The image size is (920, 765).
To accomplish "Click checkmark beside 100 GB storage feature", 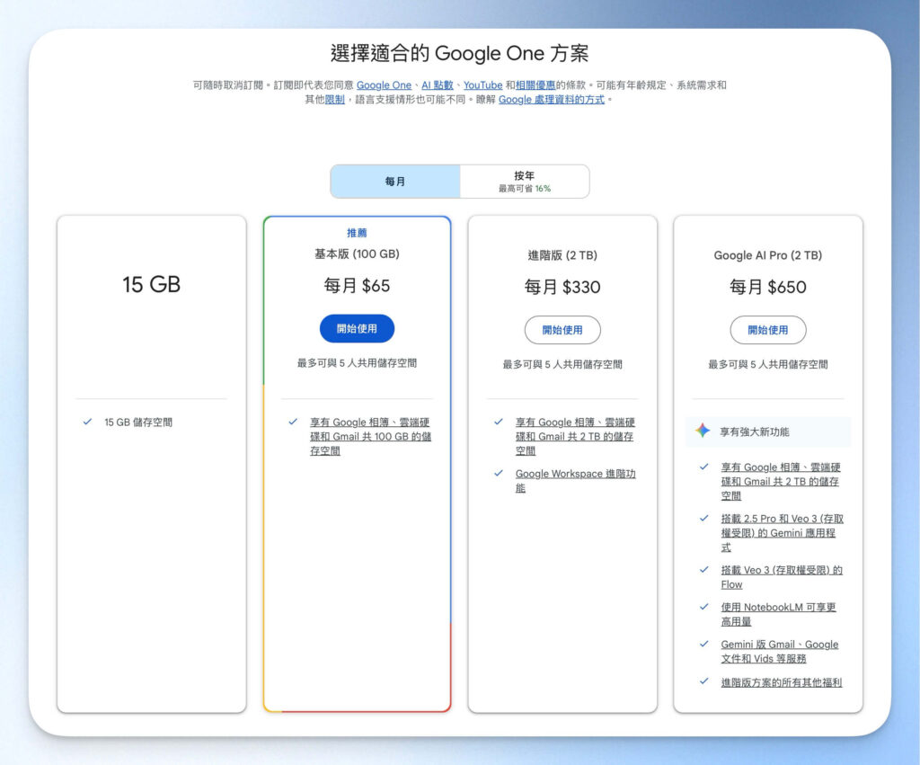I will (293, 422).
